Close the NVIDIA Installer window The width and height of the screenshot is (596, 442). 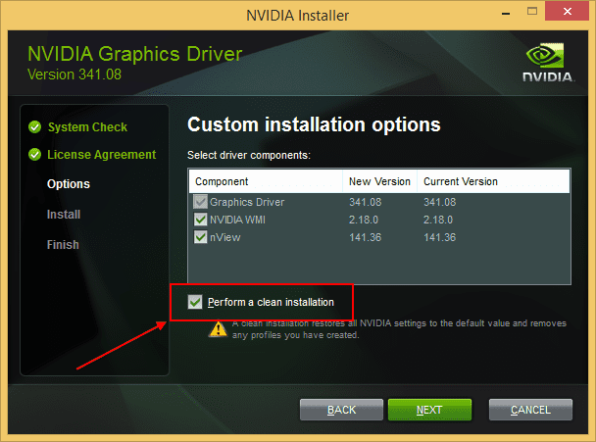tap(568, 12)
